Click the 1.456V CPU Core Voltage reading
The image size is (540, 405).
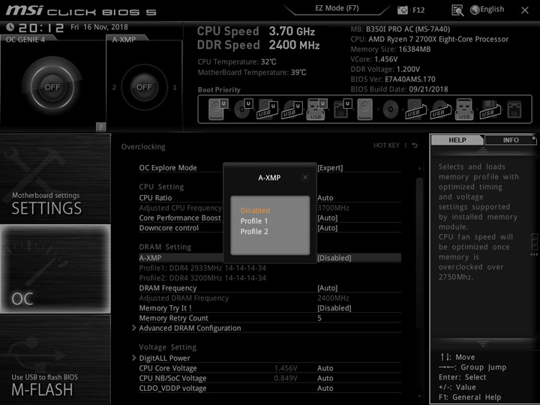286,367
